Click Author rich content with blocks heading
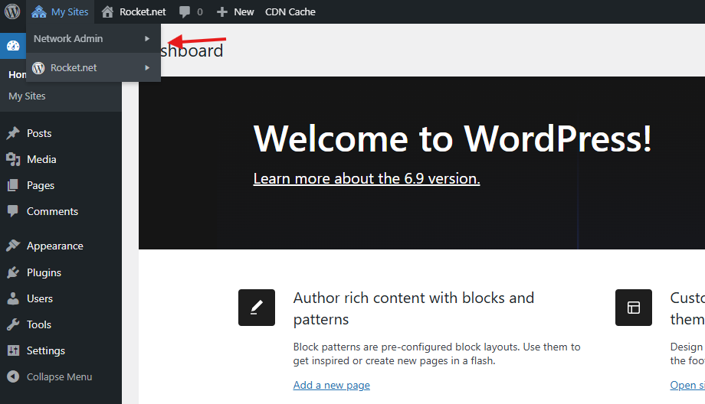This screenshot has width=705, height=404. 414,308
